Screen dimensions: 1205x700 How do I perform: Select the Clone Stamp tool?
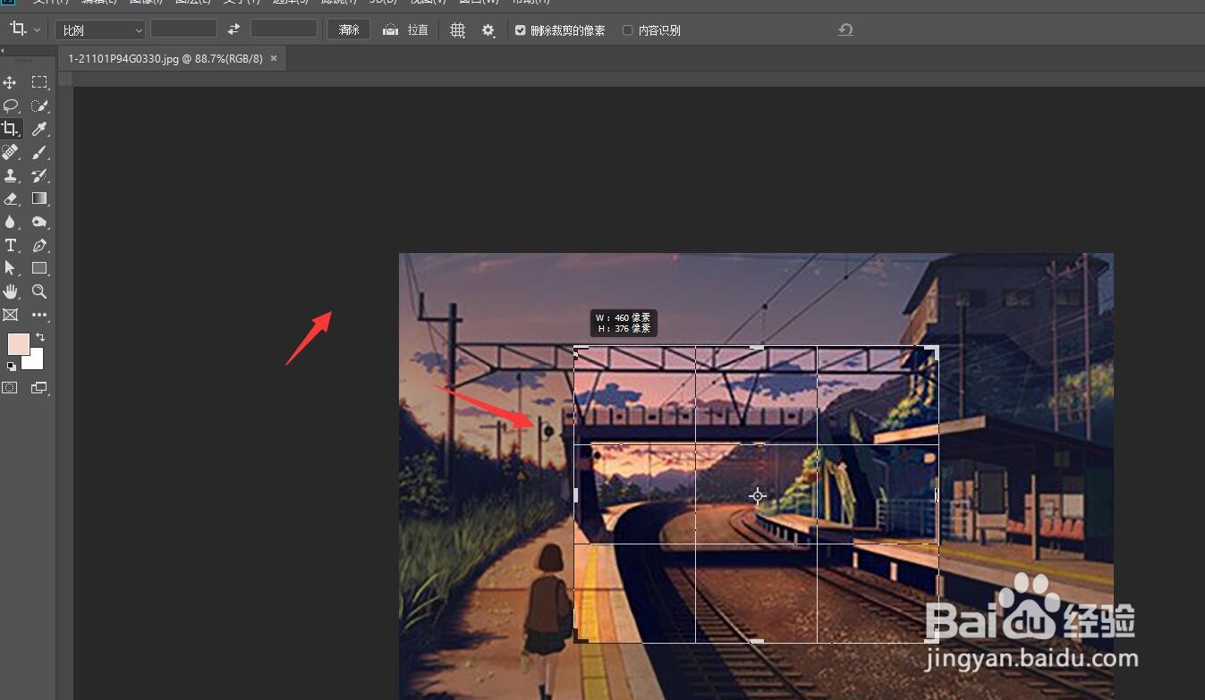(10, 175)
